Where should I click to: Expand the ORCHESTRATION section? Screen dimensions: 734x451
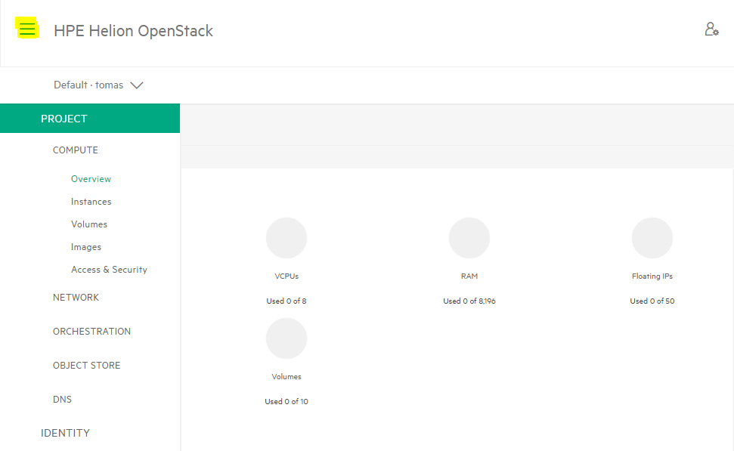pyautogui.click(x=91, y=331)
